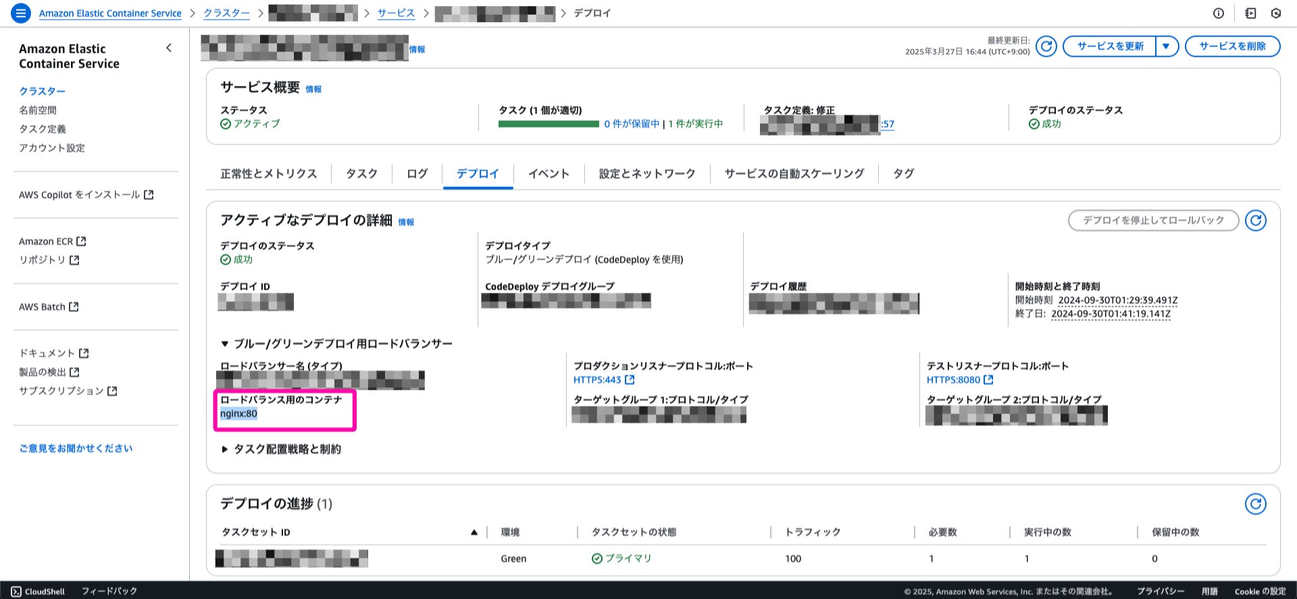Open the リポジトリ external link icon

(x=74, y=260)
